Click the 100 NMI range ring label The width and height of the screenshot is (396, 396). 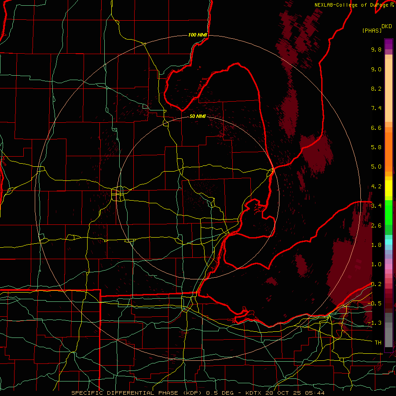tap(198, 35)
